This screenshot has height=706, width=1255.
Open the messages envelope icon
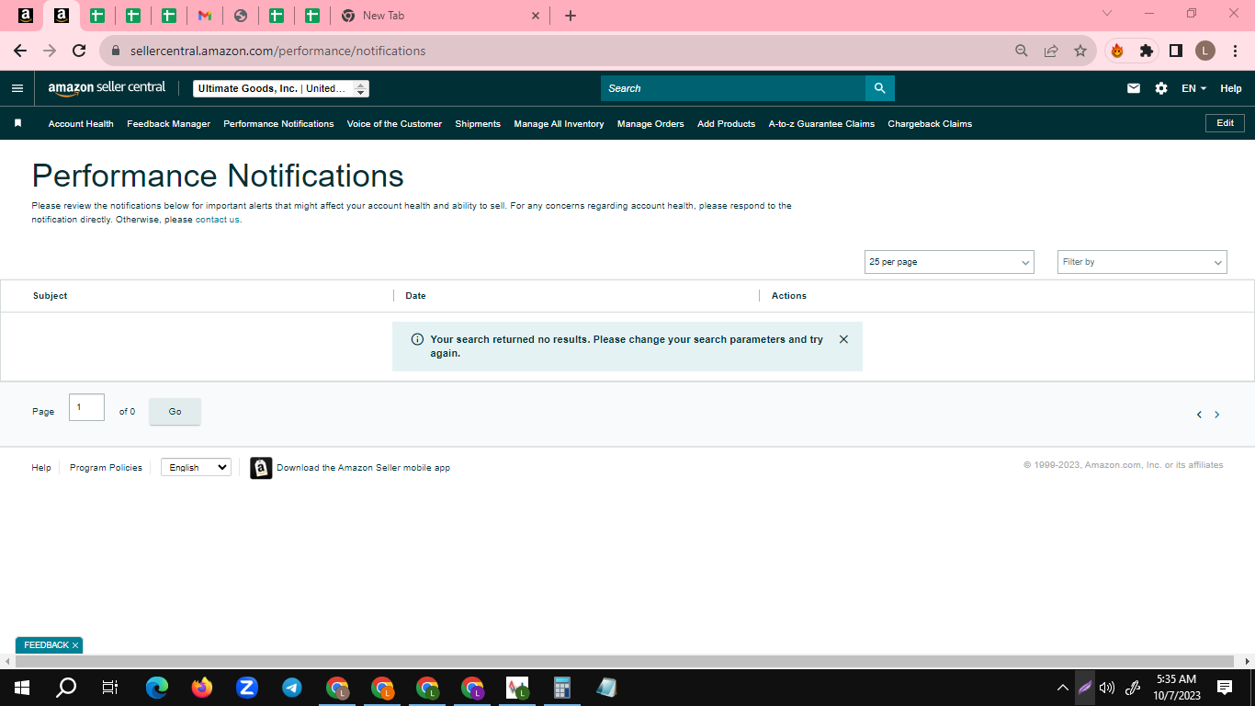[1134, 88]
